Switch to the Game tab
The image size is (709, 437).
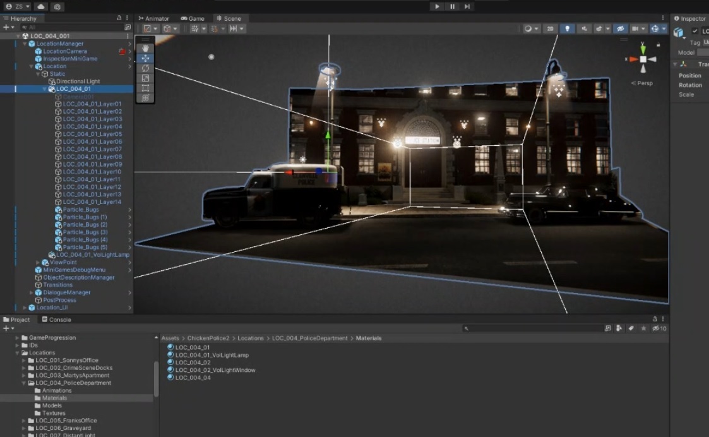(x=193, y=18)
